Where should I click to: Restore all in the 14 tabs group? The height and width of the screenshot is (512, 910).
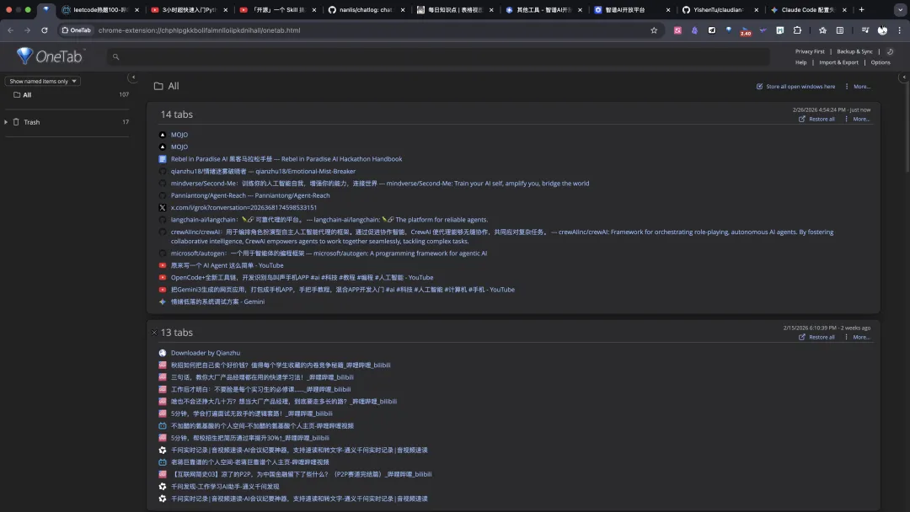pos(816,119)
